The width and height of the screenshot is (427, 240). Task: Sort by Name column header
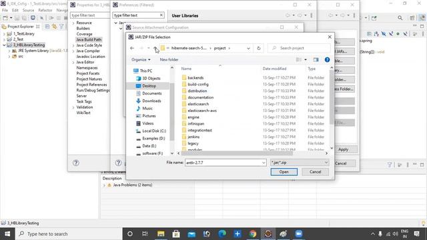[186, 69]
